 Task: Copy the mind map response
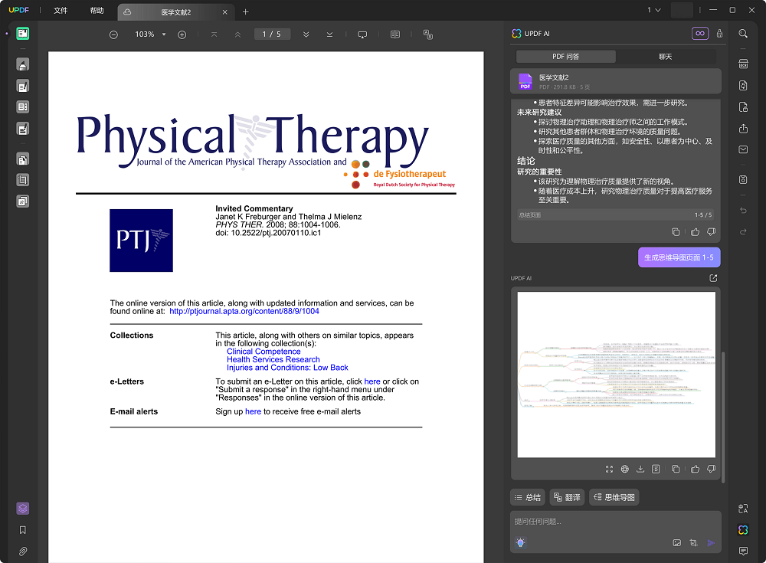tap(676, 469)
